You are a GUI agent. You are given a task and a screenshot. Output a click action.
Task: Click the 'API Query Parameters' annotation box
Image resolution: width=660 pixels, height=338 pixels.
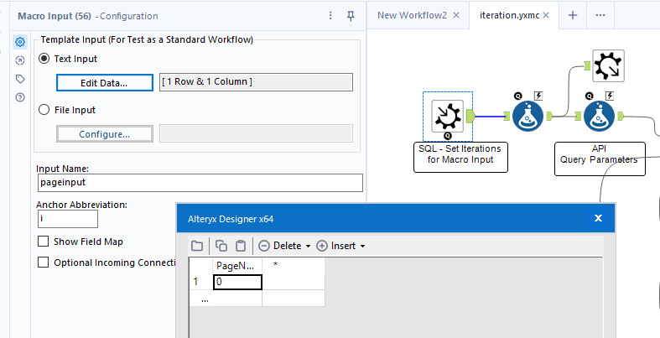coord(600,159)
